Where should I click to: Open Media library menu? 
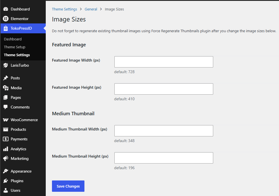coord(23,88)
